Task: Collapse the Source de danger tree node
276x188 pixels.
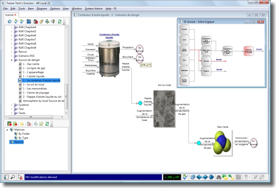Action: [x=12, y=60]
